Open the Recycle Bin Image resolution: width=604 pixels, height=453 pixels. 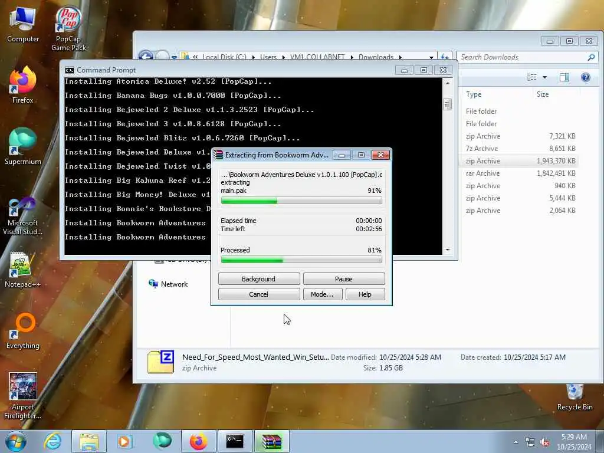click(x=575, y=398)
